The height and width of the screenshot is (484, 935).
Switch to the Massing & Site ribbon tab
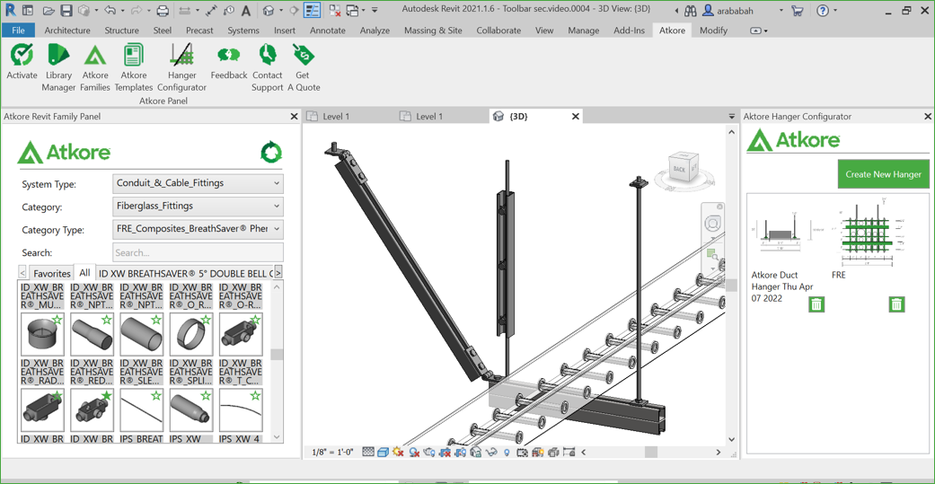click(432, 31)
